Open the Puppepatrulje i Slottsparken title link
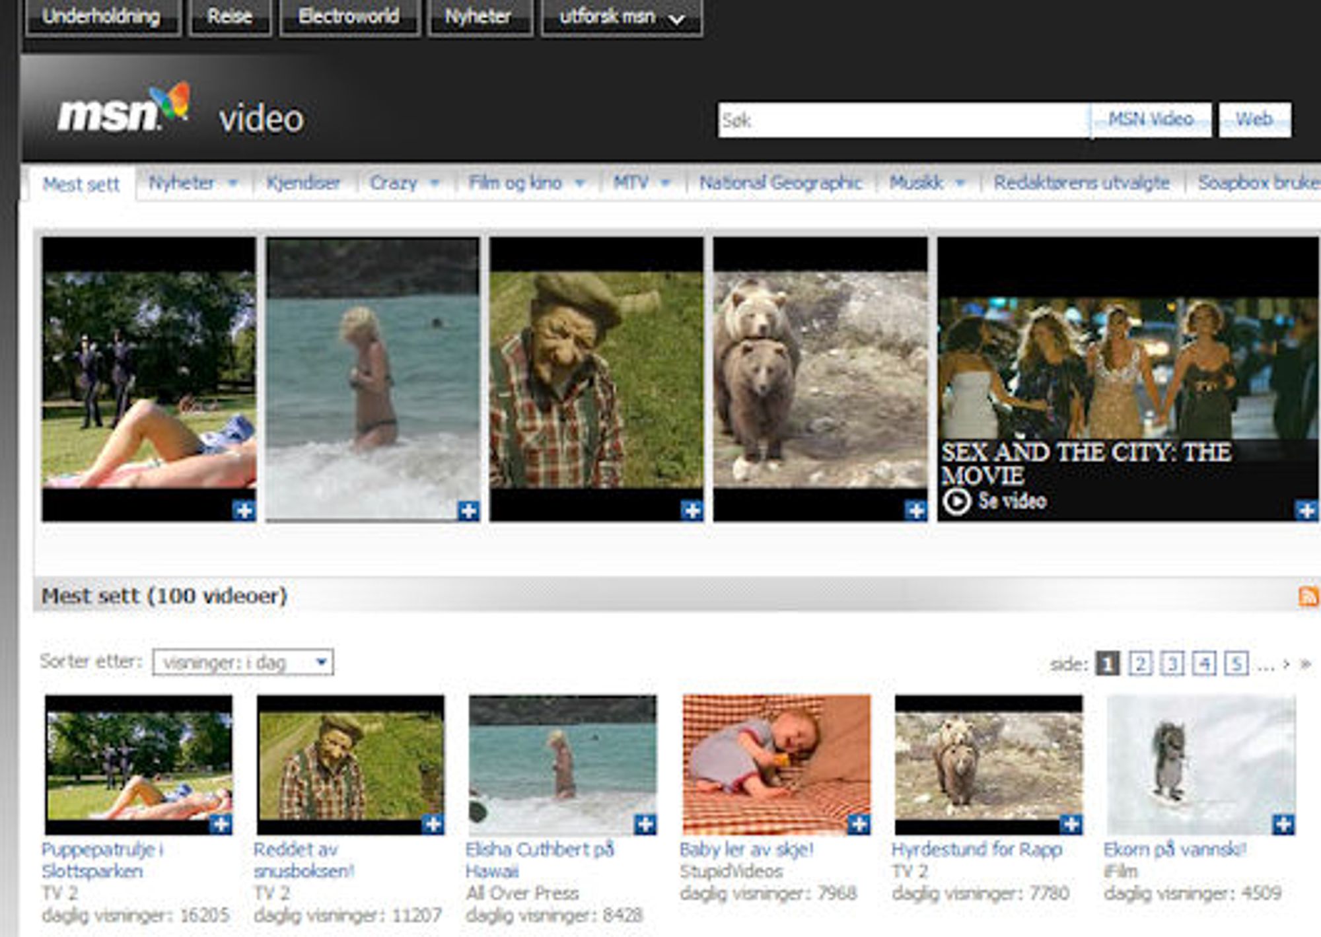The height and width of the screenshot is (937, 1321). click(102, 860)
